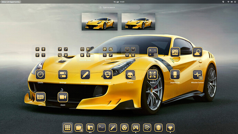The height and width of the screenshot is (134, 238).
Task: Open the Weather app
Action: [x=198, y=52]
